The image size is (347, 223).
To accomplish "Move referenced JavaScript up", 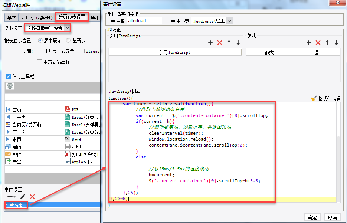I will (229, 43).
